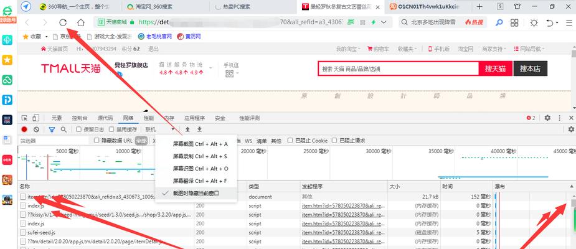Expand the 收藏夹 dropdown in Tmall header
The image size is (576, 249).
(408, 49)
